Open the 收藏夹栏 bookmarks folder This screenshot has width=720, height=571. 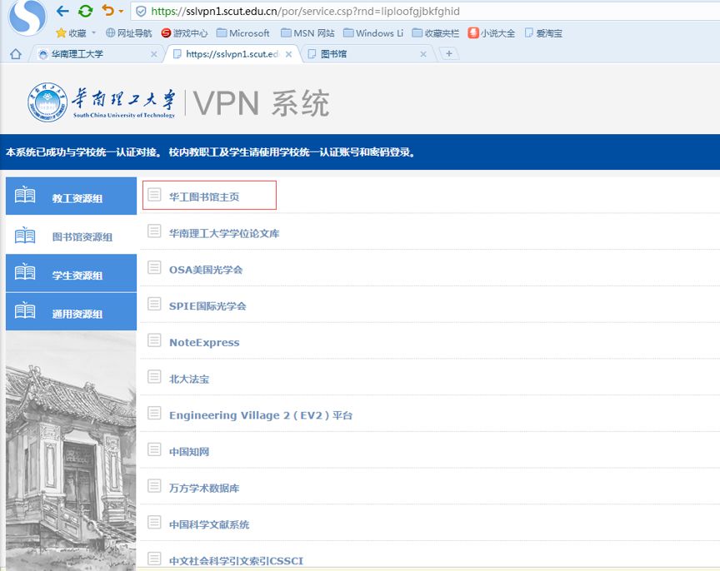[435, 33]
